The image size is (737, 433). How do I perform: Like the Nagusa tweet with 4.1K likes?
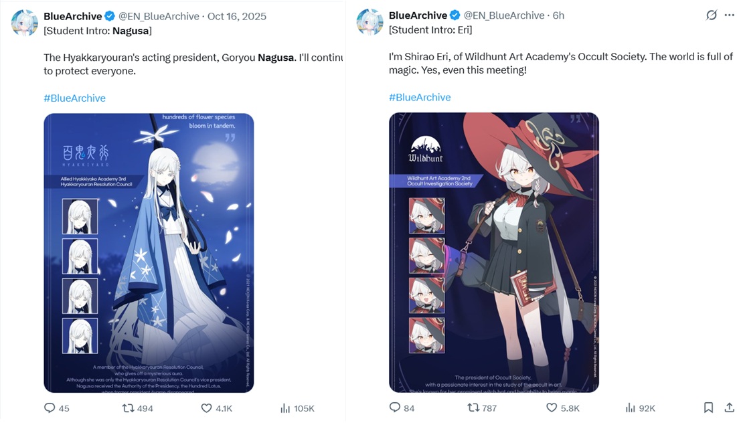click(206, 408)
